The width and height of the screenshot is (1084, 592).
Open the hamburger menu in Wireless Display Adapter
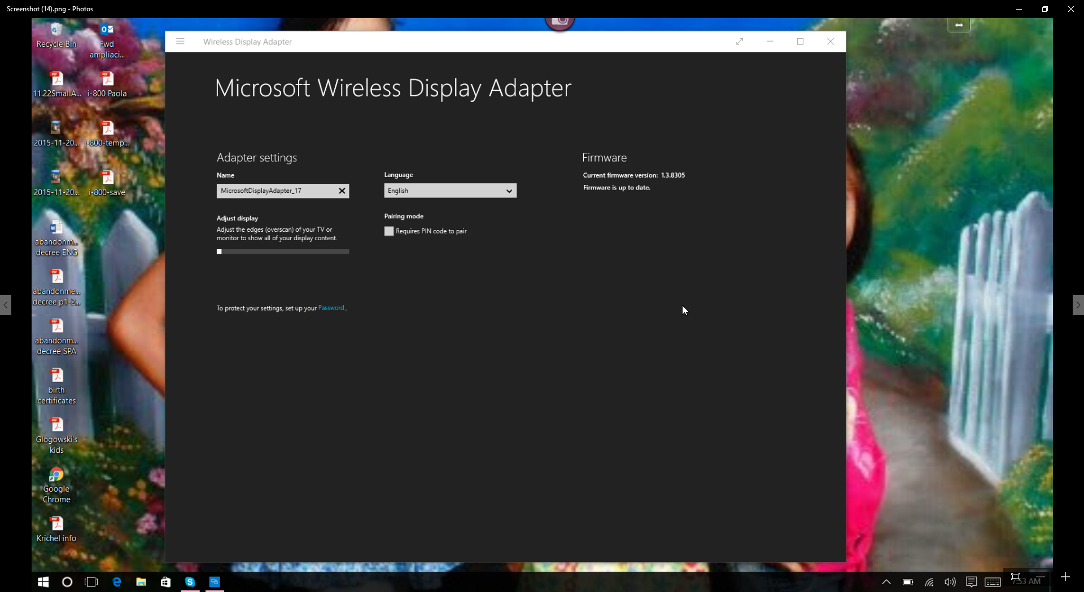pyautogui.click(x=180, y=41)
